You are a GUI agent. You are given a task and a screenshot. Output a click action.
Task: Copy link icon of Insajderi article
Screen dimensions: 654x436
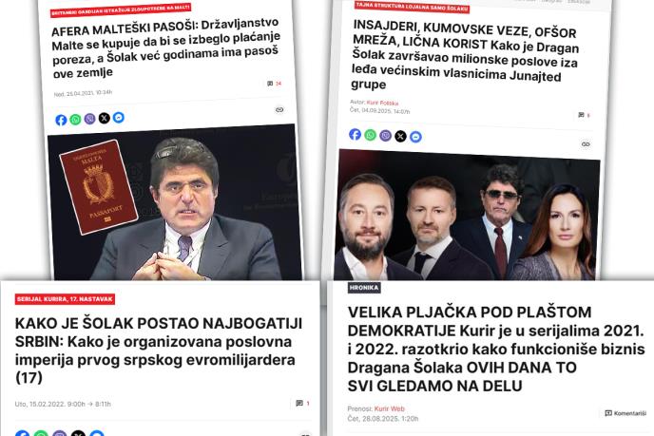pos(586,144)
